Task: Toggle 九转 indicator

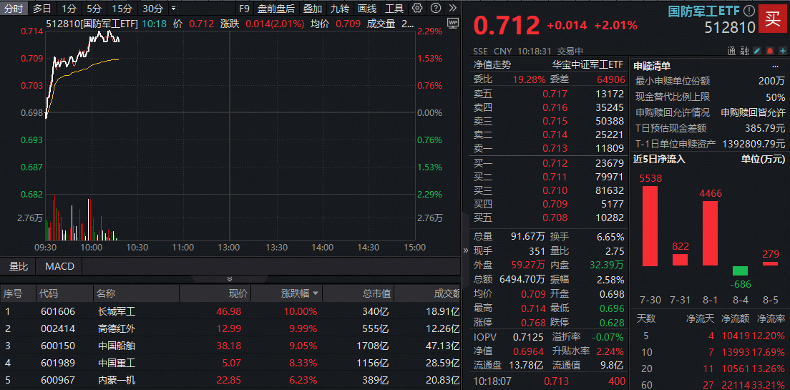Action: tap(340, 9)
